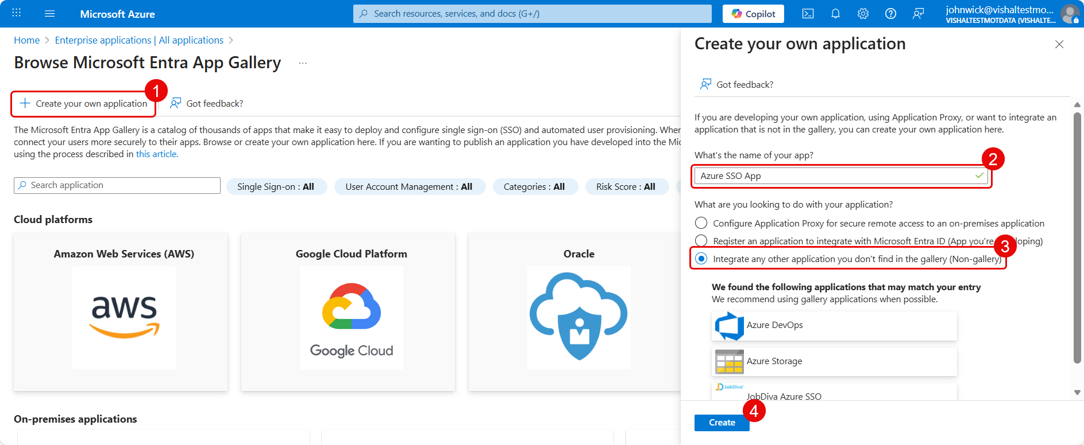Click the Microsoft Azure home title
The height and width of the screenshot is (445, 1084).
pos(117,14)
